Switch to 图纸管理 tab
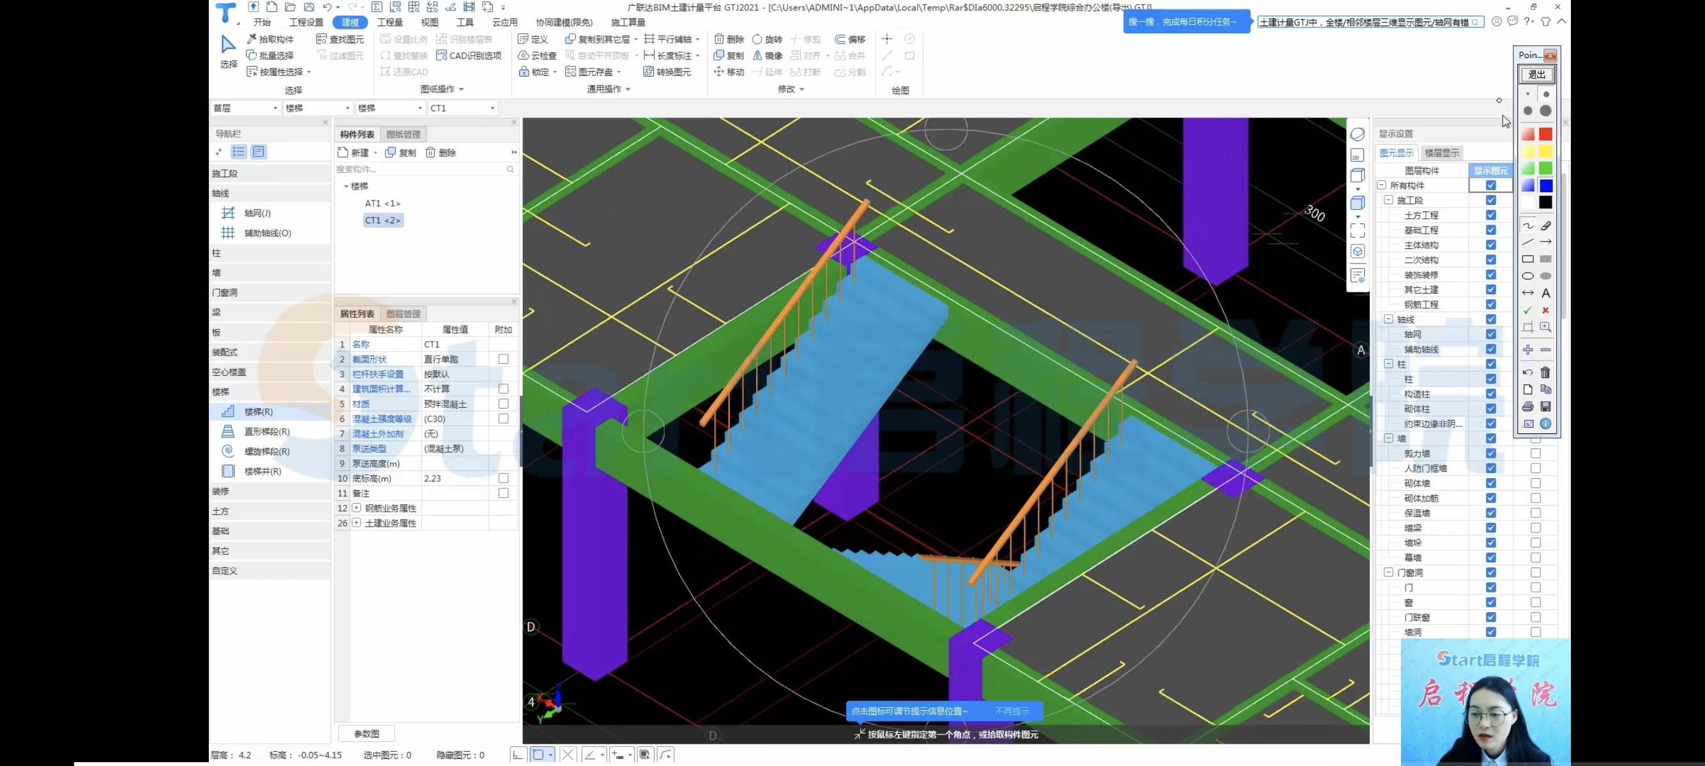The width and height of the screenshot is (1705, 766). (403, 134)
